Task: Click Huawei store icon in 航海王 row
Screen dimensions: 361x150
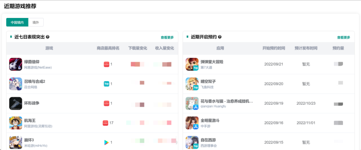Action: coord(105,123)
